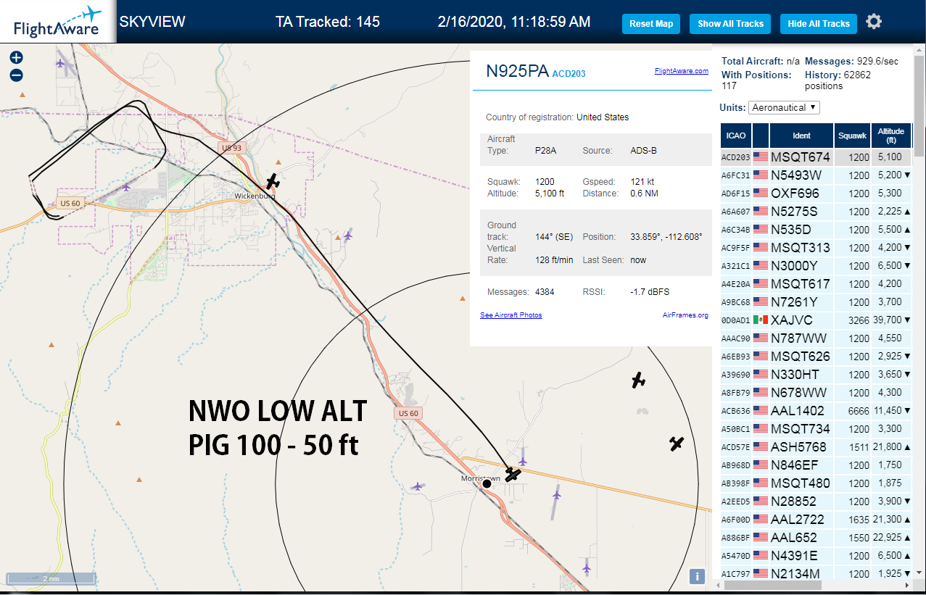This screenshot has height=595, width=926.
Task: Select N4391E aircraft row
Action: click(816, 556)
